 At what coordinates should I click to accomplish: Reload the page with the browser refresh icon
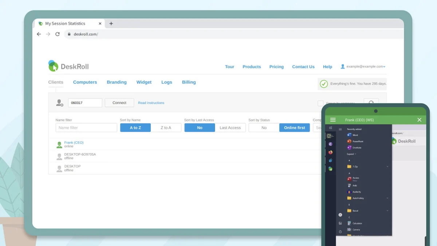coord(57,34)
